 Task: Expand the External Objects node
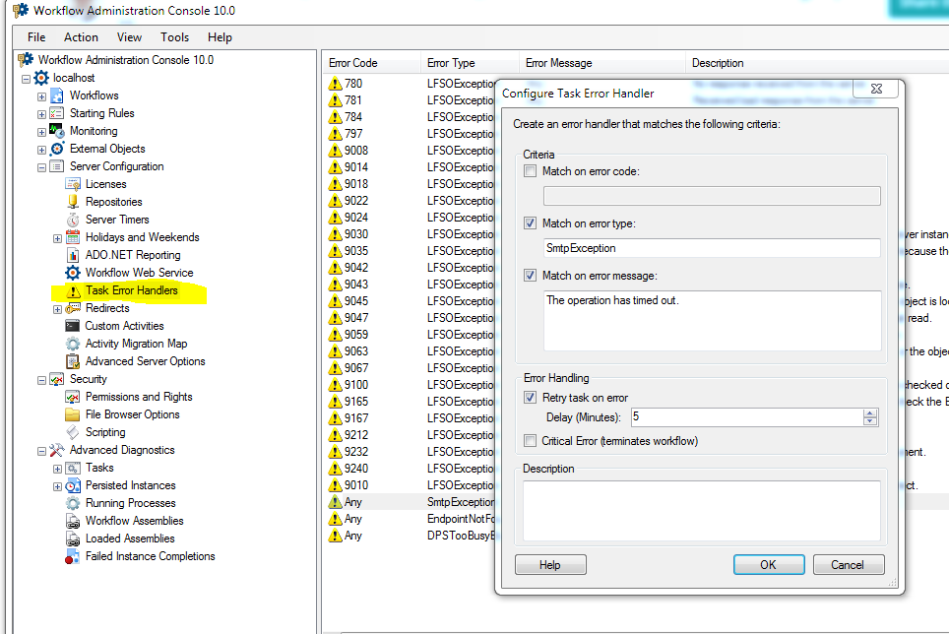41,150
